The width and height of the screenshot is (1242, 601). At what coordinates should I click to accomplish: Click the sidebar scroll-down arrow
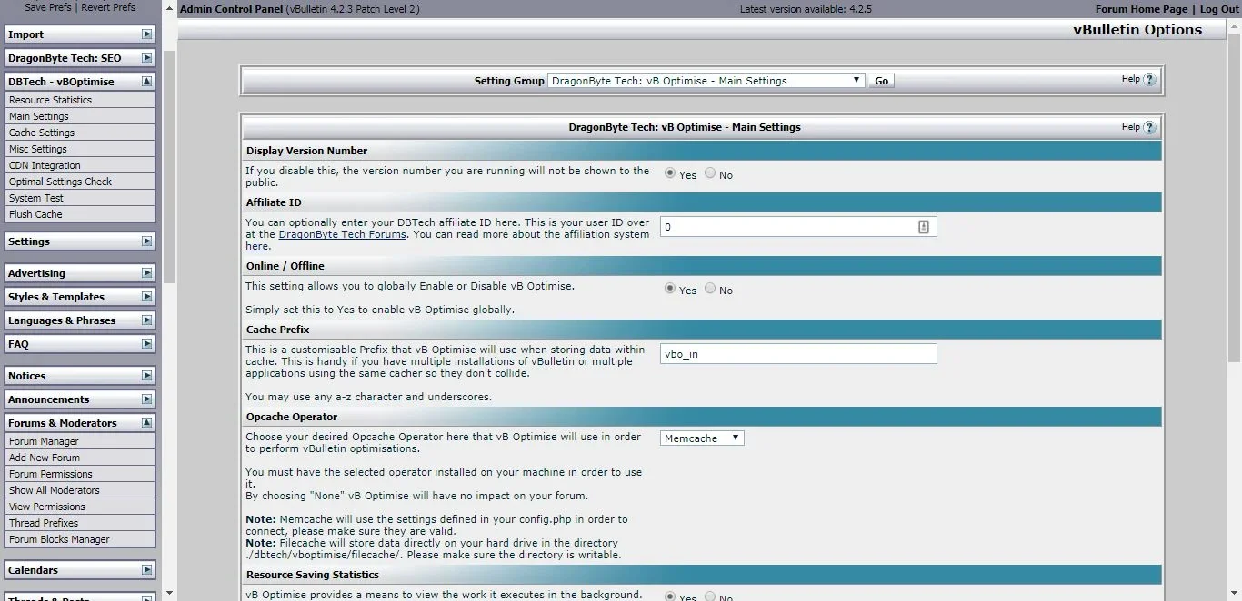pyautogui.click(x=169, y=593)
